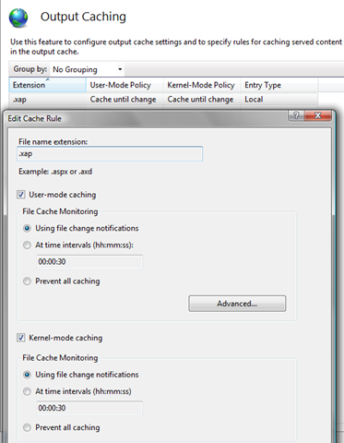Click the Kernel-Mode 'Cache until change' cell

coord(200,100)
